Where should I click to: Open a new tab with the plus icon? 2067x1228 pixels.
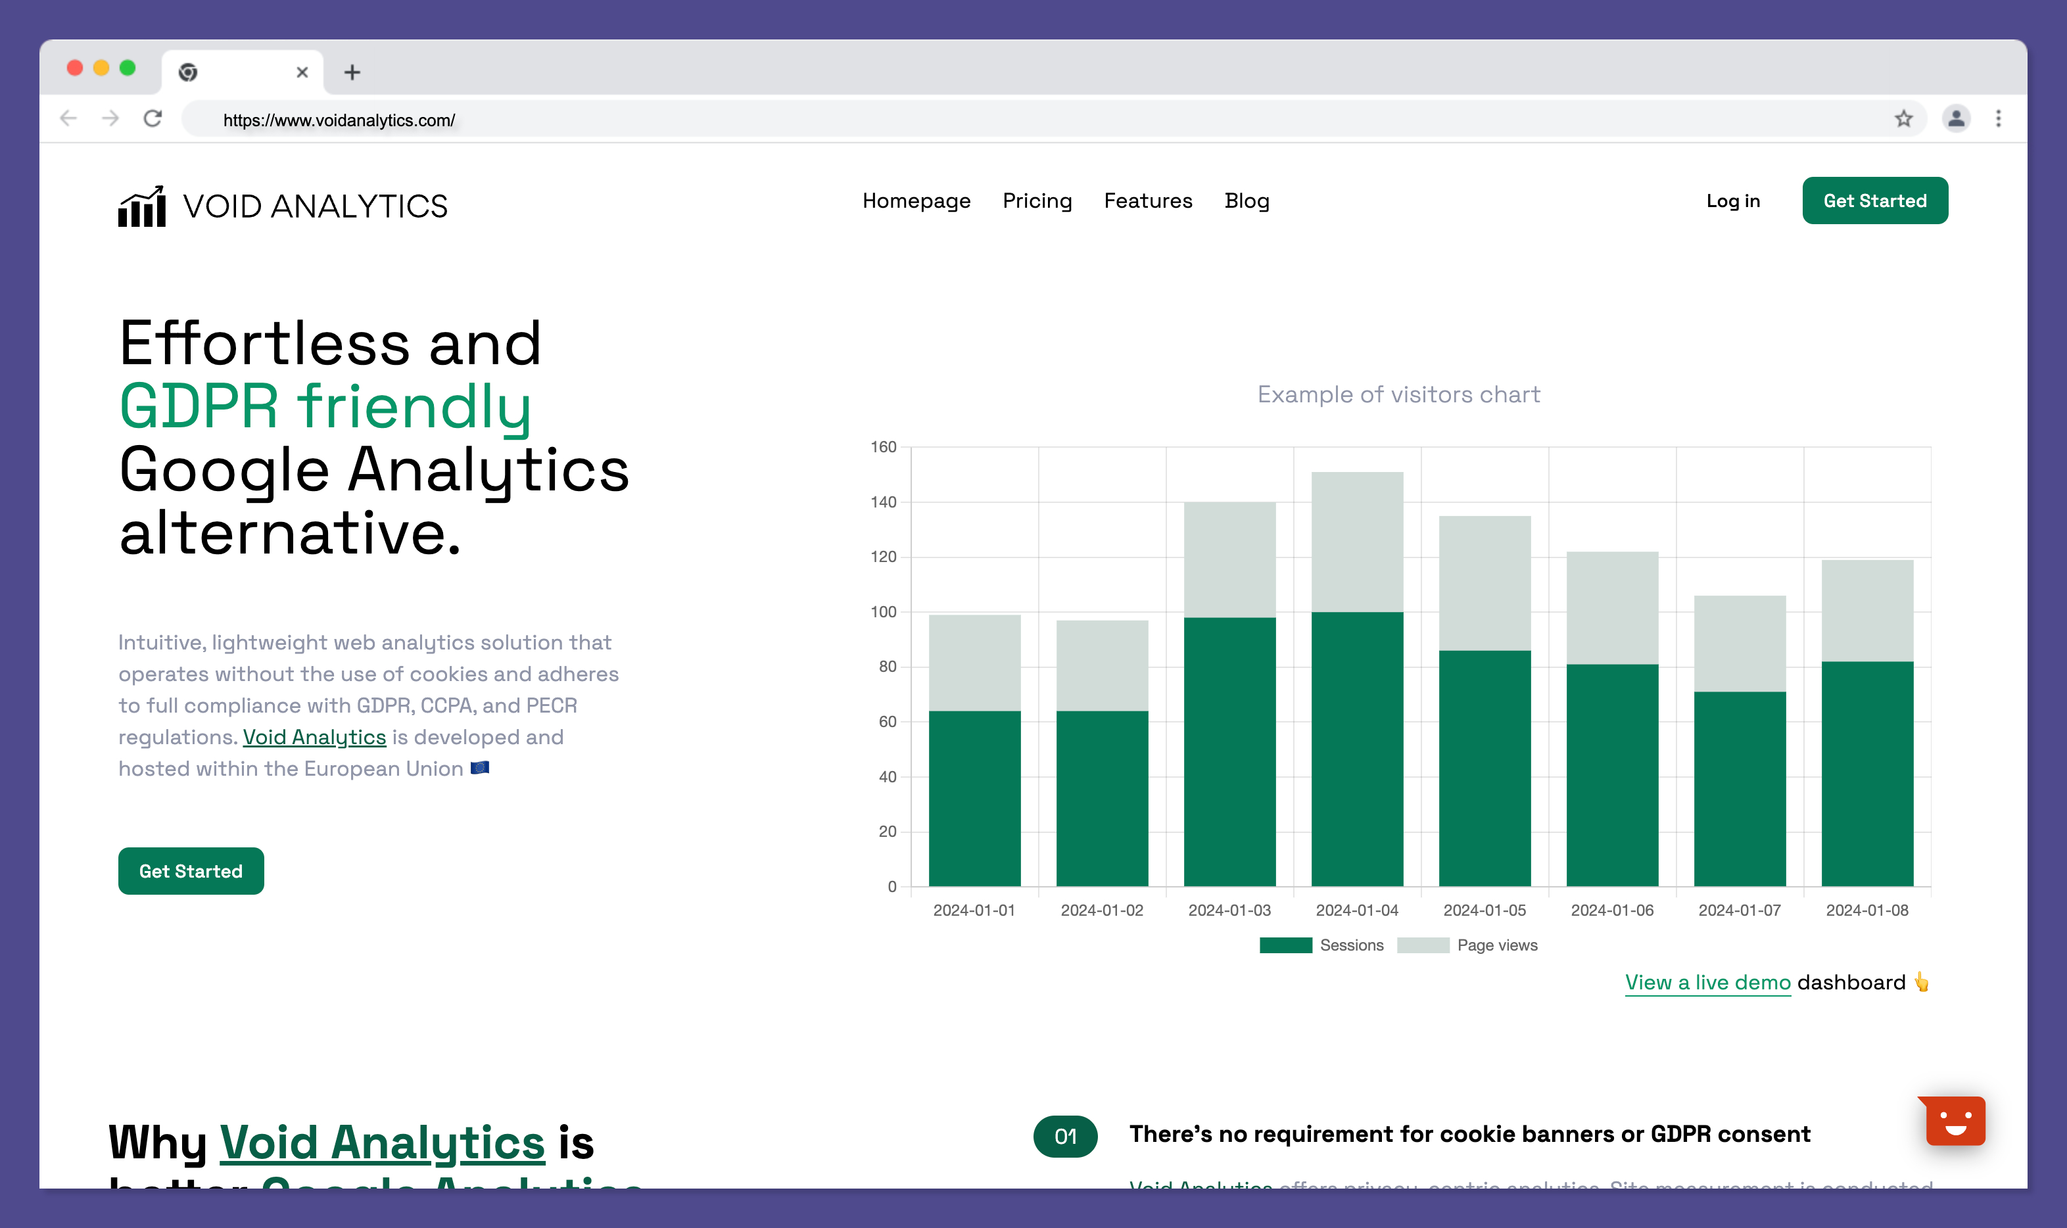(x=352, y=73)
